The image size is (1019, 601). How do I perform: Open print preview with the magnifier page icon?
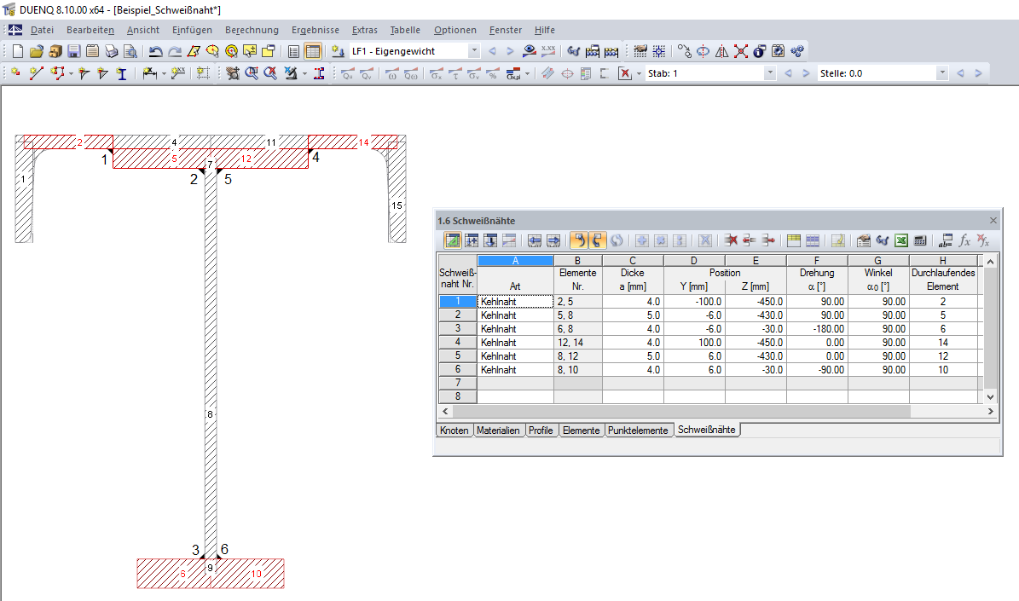point(130,51)
